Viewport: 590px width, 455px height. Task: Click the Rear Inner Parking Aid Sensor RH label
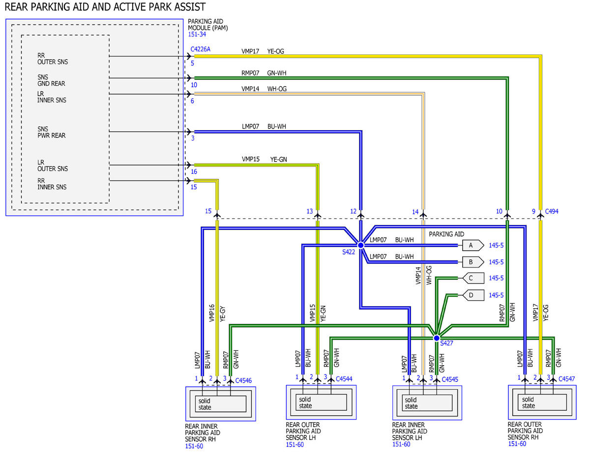point(203,432)
